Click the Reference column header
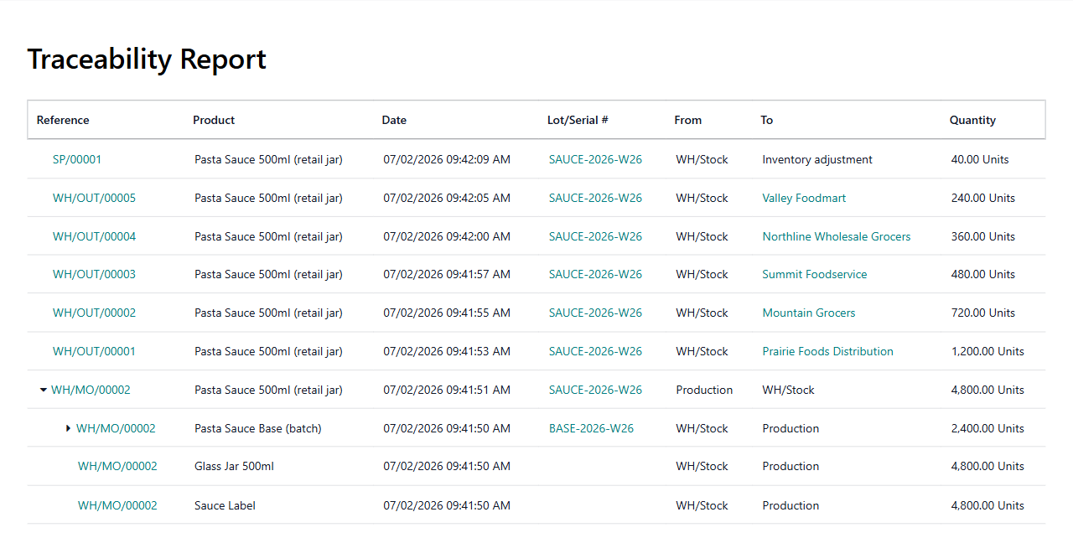The height and width of the screenshot is (538, 1073). click(63, 120)
